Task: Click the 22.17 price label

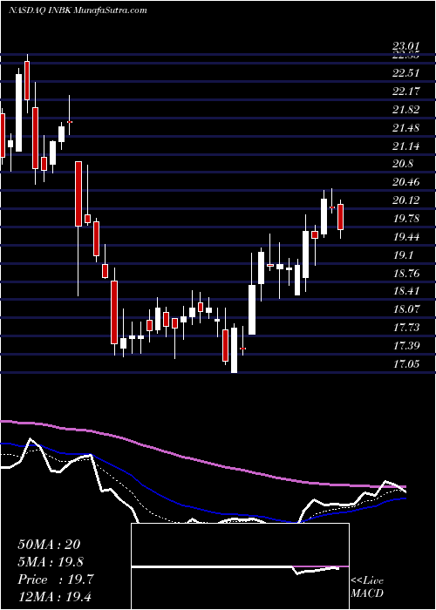Action: click(x=405, y=91)
